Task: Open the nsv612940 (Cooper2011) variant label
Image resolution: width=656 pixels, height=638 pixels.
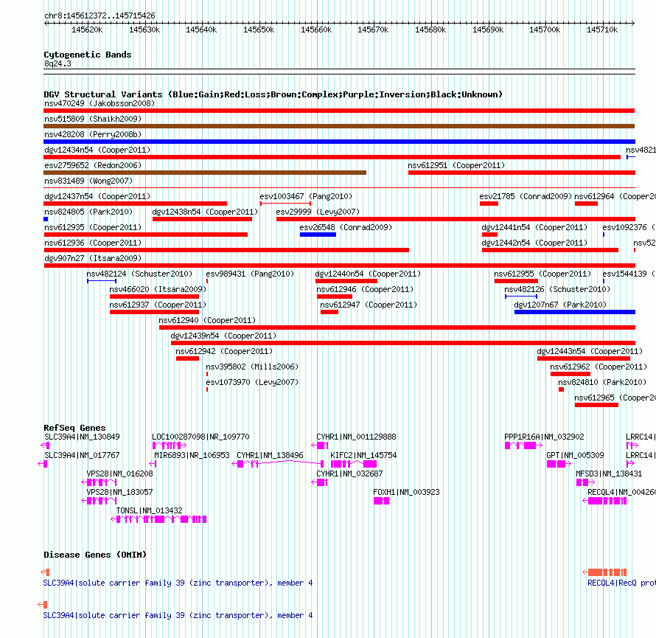Action: (x=207, y=320)
